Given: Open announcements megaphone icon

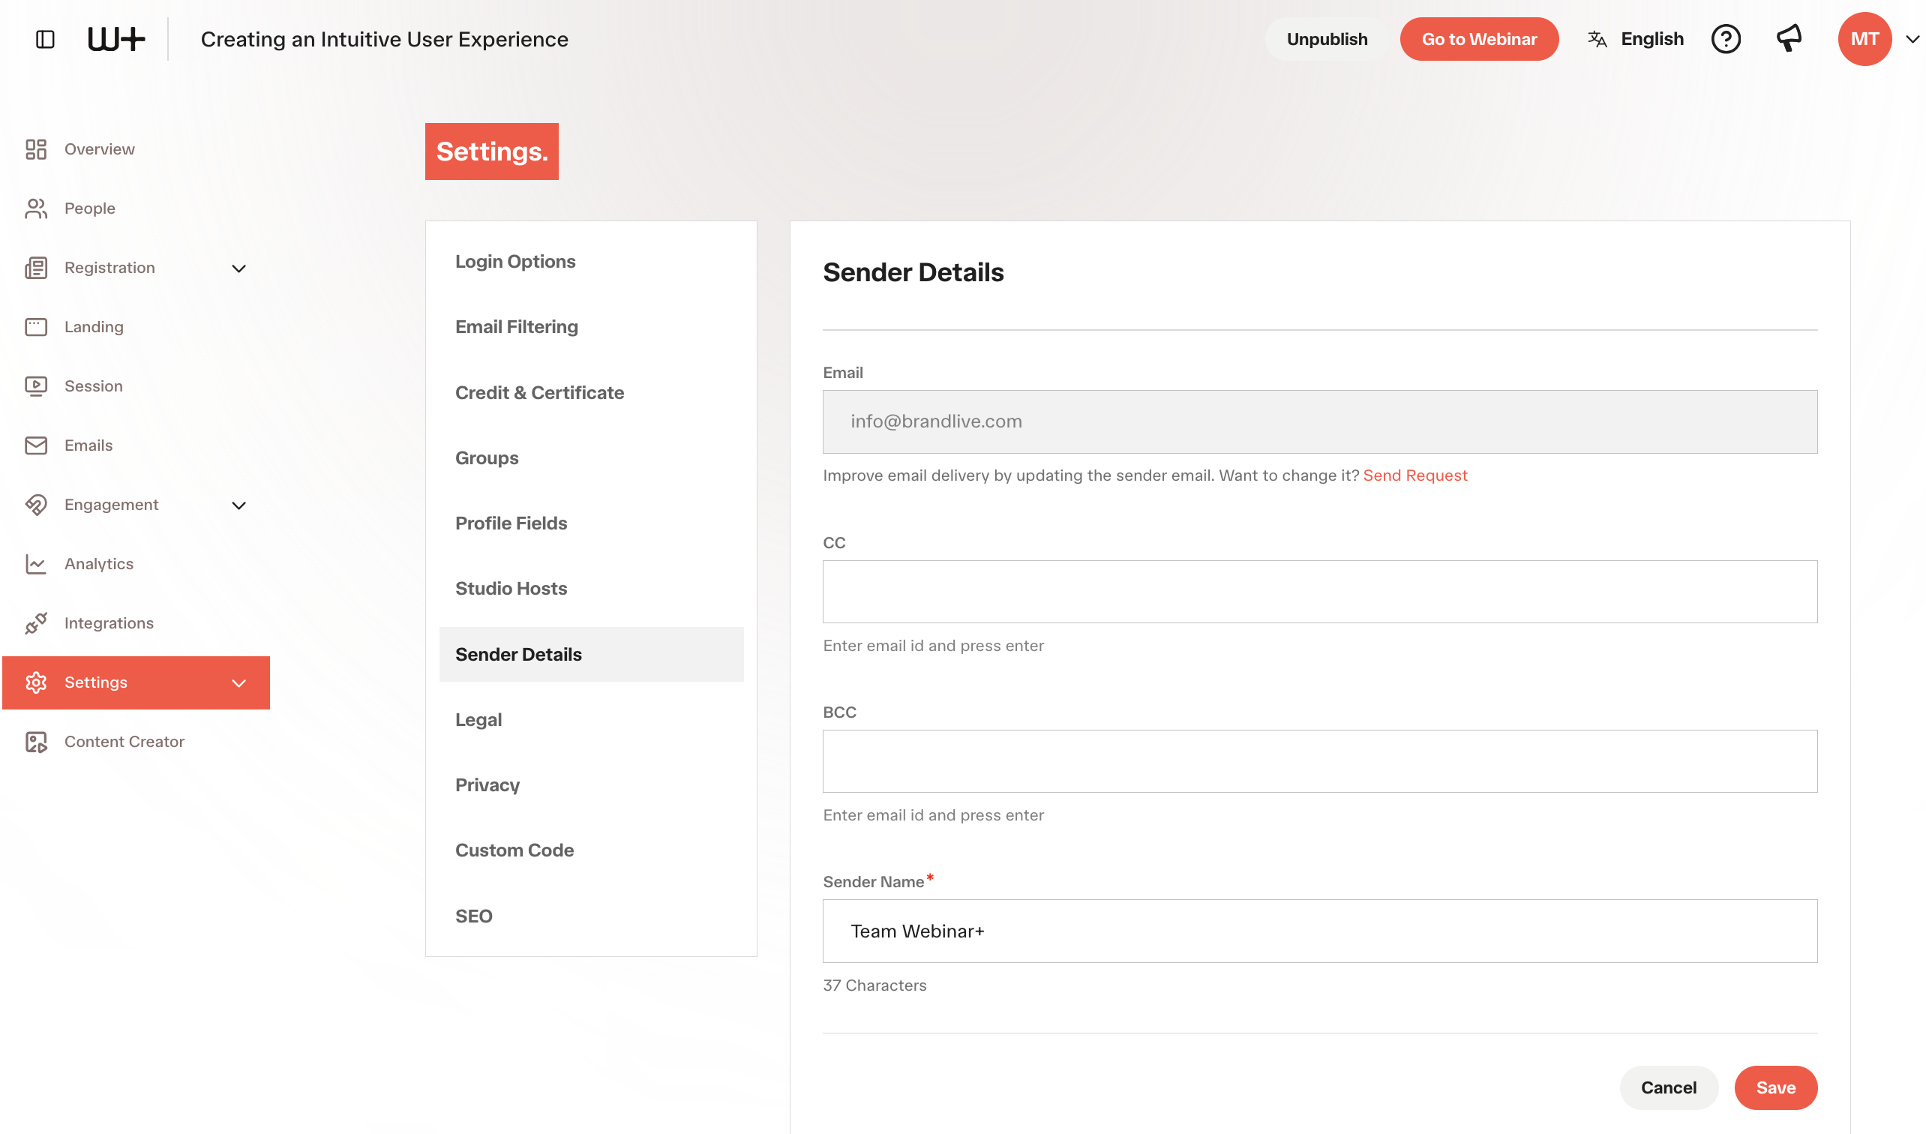Looking at the screenshot, I should 1789,38.
